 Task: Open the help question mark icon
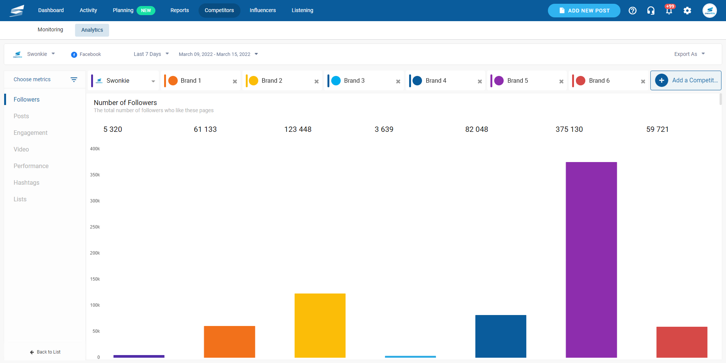click(633, 11)
